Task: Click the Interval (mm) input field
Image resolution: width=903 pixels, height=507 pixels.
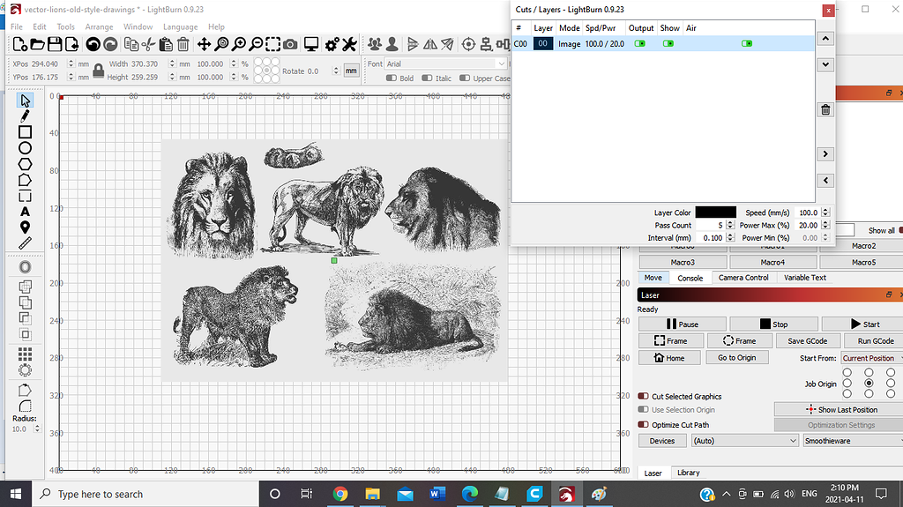Action: coord(712,237)
